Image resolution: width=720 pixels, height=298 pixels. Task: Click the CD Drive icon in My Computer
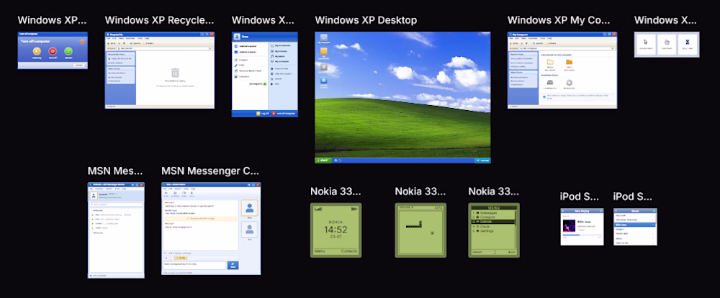coord(569,84)
